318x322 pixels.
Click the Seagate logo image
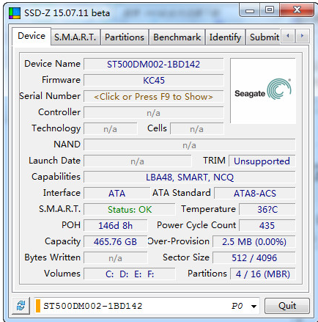(263, 91)
